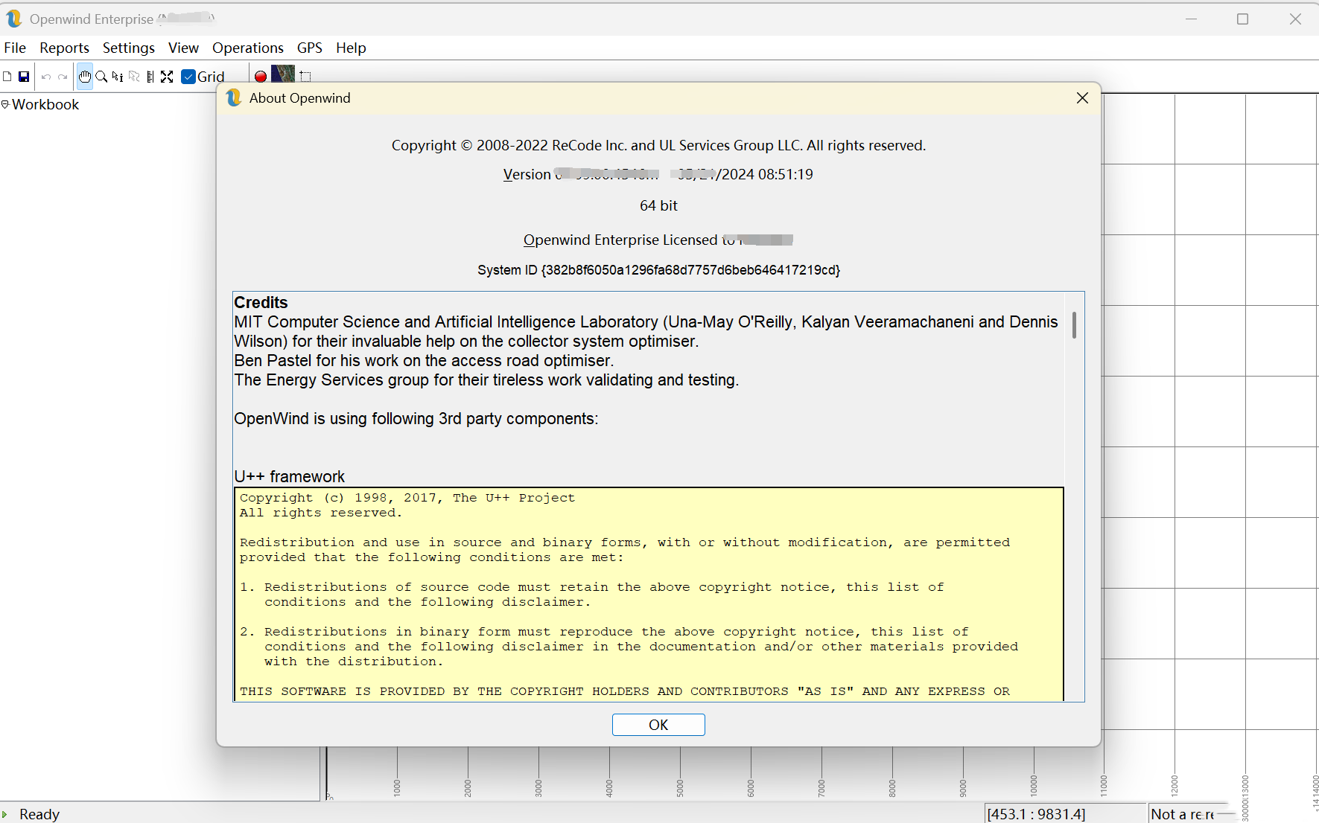
Task: Open the GPS menu
Action: (310, 48)
